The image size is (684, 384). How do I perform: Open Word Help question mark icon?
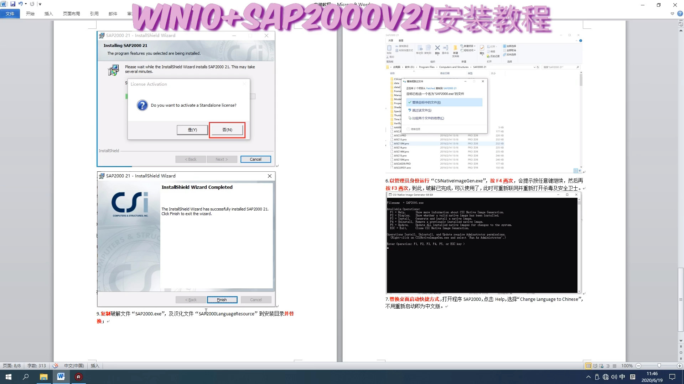tap(680, 14)
